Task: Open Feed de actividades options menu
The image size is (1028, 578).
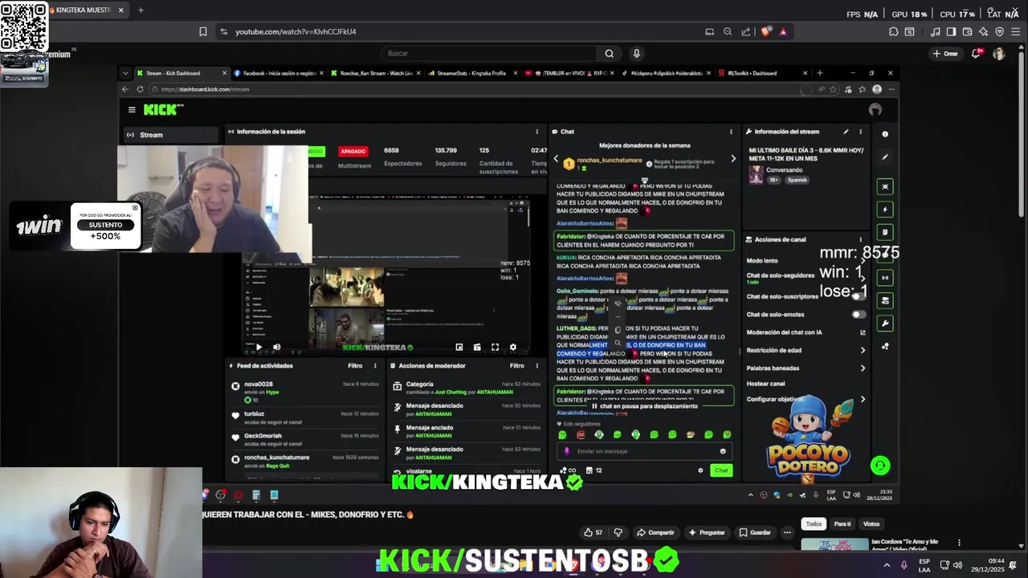Action: (375, 366)
